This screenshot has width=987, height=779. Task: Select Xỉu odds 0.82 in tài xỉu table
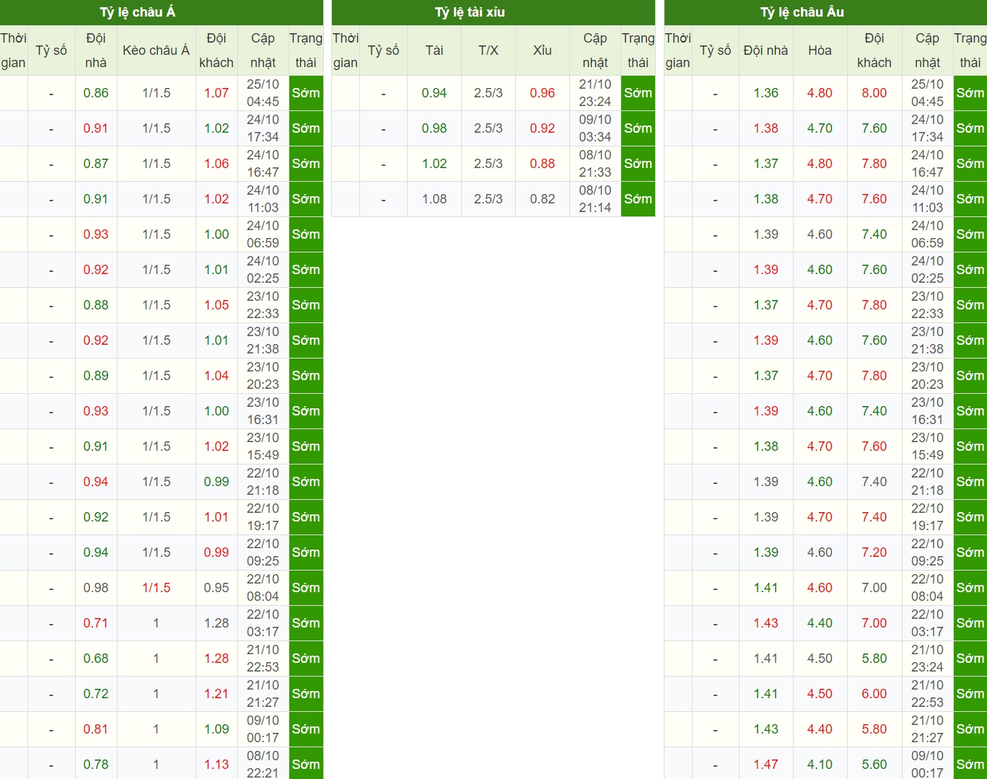coord(543,199)
